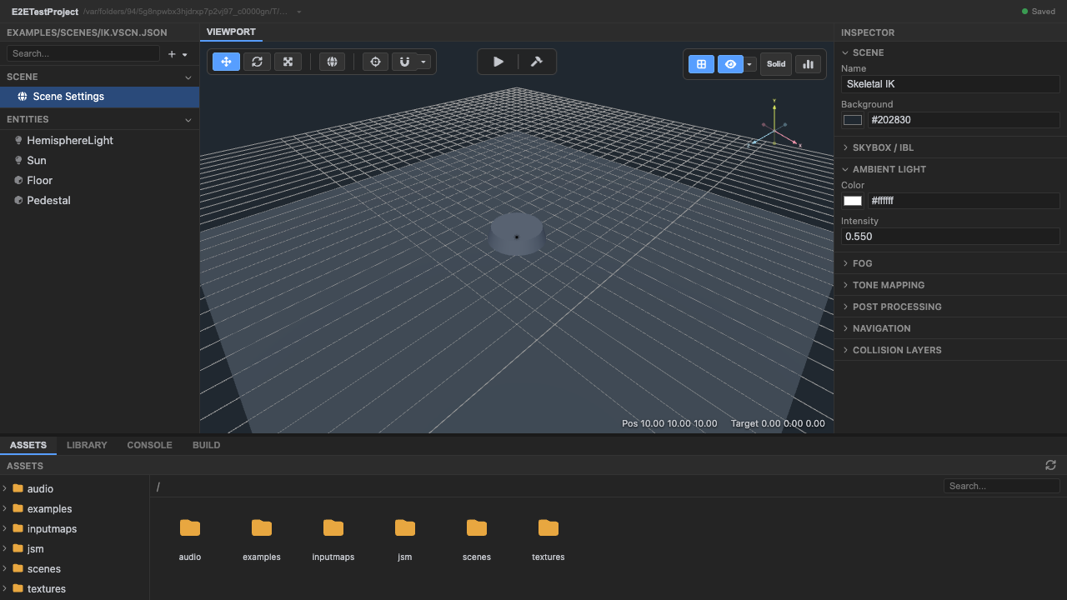Click the hammer build button

(x=537, y=62)
